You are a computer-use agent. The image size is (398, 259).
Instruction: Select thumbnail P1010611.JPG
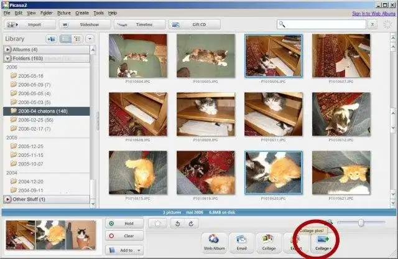(x=274, y=114)
